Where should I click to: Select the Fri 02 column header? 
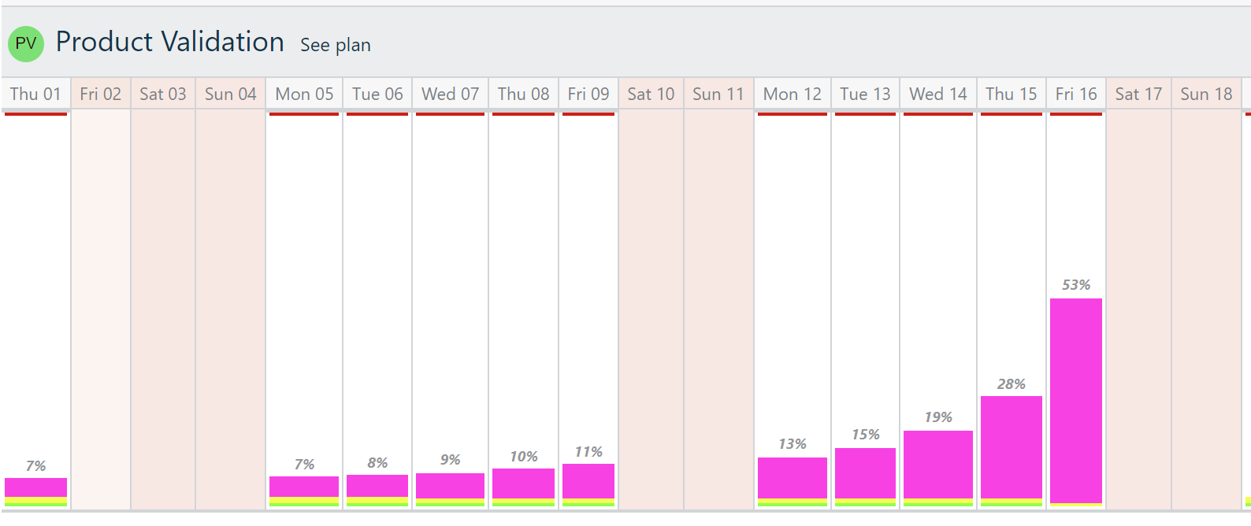(x=101, y=93)
